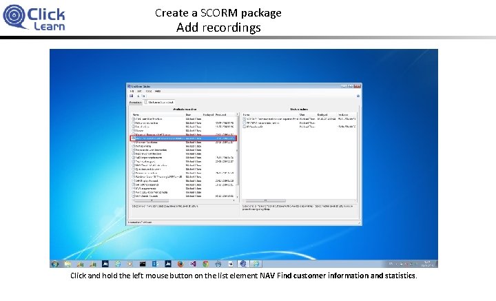Open the Tools menu
496x301 pixels.
pyautogui.click(x=148, y=91)
